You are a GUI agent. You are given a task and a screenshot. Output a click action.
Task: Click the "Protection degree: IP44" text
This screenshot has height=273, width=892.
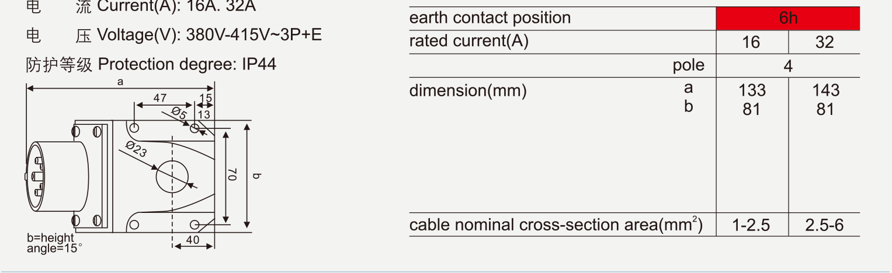click(x=187, y=64)
